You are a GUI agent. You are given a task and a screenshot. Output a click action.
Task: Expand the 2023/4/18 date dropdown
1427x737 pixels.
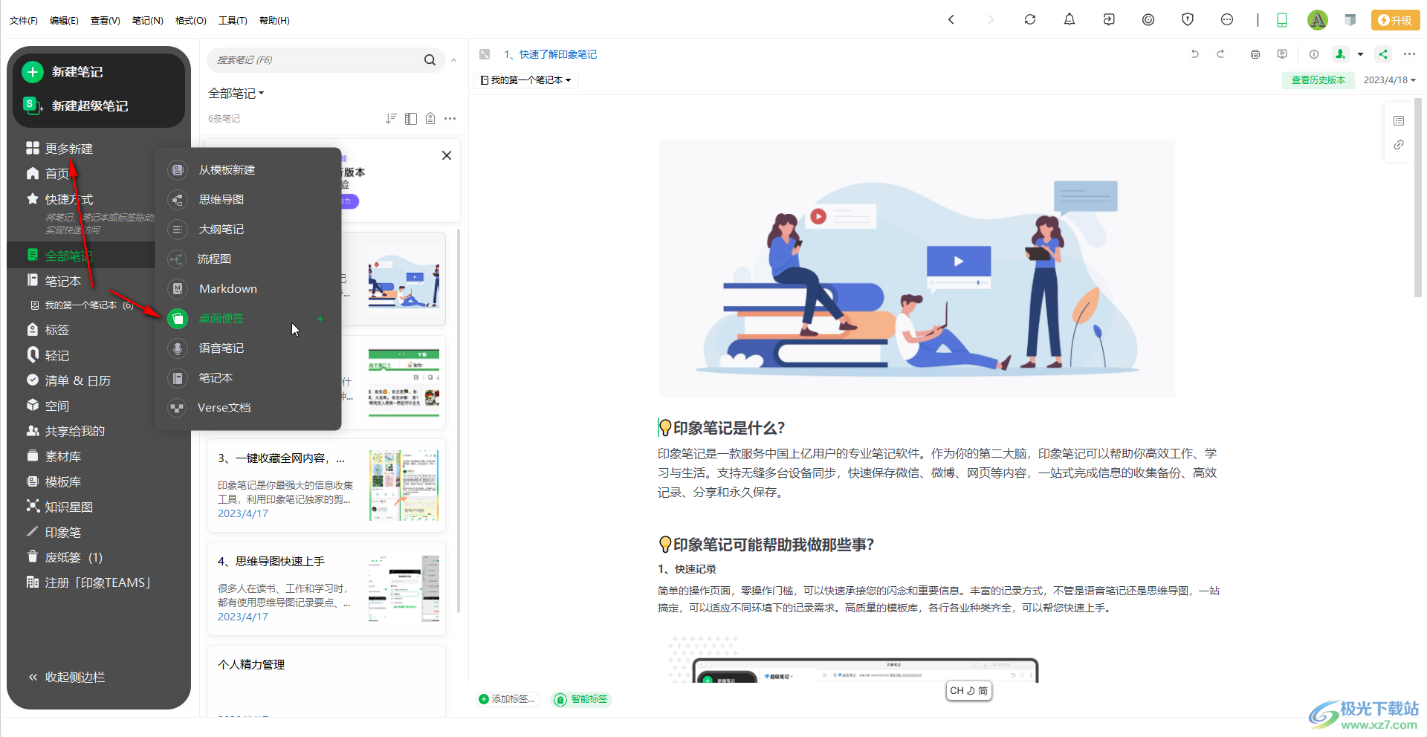(x=1389, y=80)
